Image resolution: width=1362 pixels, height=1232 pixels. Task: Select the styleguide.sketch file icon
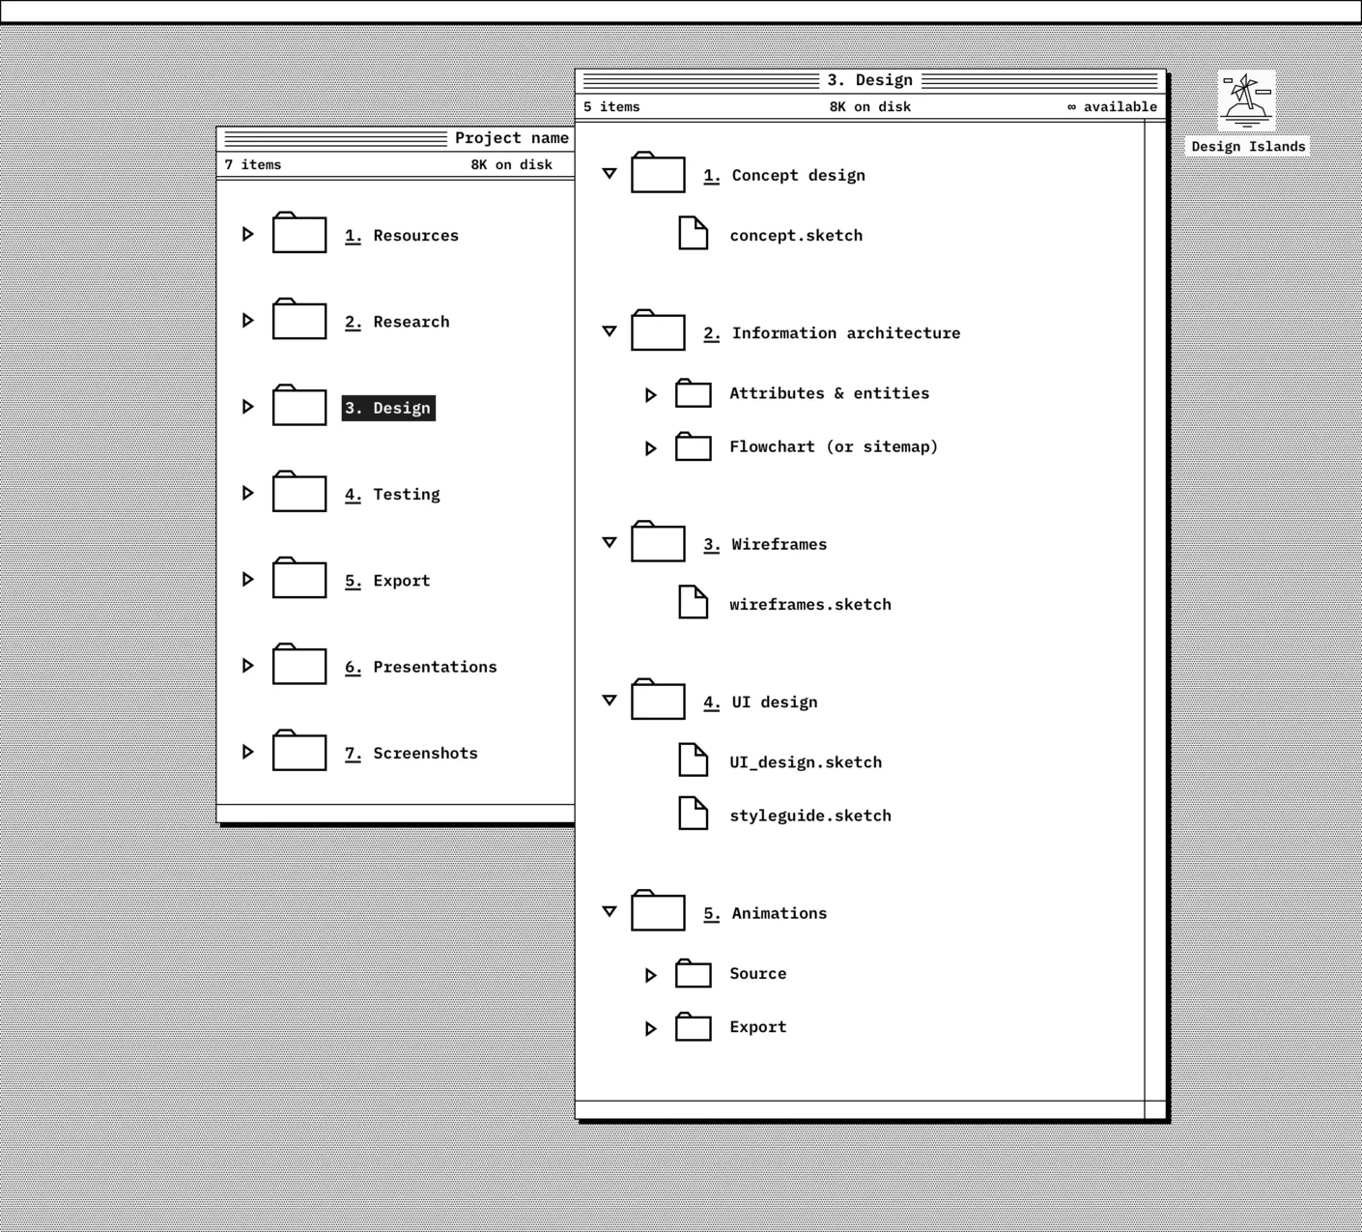click(693, 814)
